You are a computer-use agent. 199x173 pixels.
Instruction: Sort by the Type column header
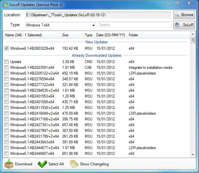89,35
